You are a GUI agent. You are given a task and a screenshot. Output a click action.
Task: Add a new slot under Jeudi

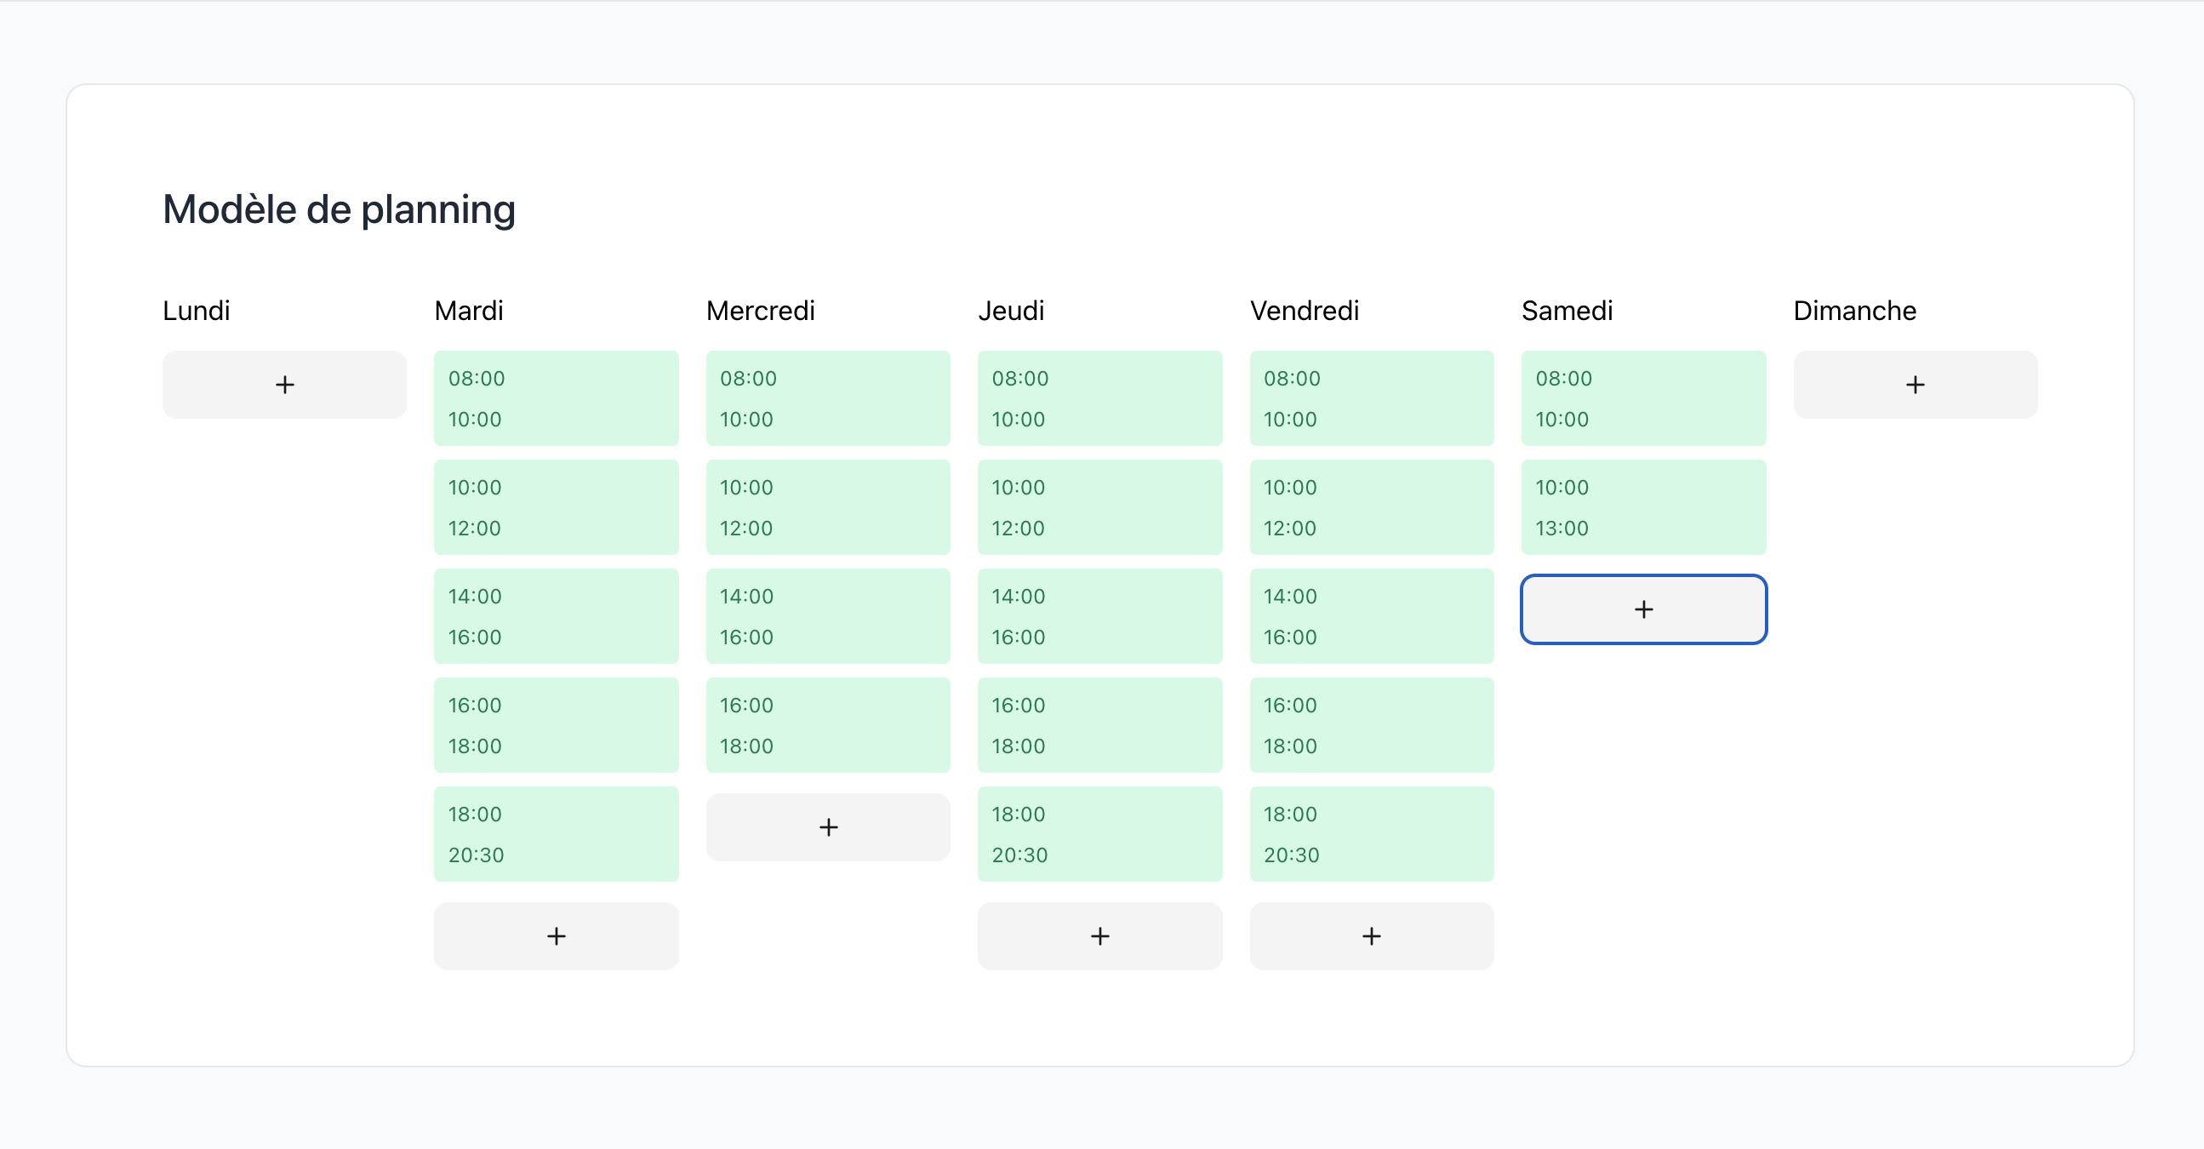pyautogui.click(x=1099, y=936)
